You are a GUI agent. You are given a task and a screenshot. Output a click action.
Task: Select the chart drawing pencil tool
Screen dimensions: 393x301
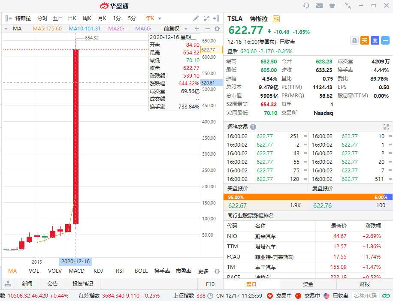(196, 18)
